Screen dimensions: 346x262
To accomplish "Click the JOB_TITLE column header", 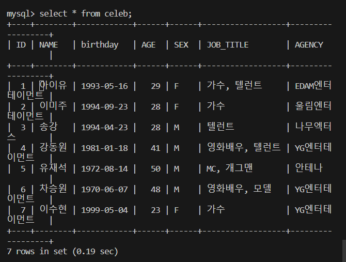I will [228, 45].
